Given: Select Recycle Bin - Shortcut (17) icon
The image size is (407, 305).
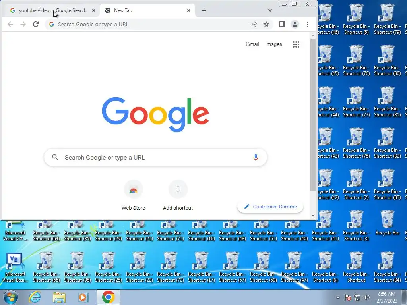Looking at the screenshot, I should [x=202, y=267].
